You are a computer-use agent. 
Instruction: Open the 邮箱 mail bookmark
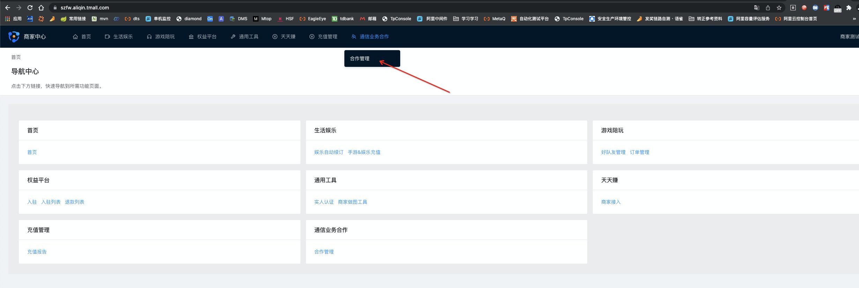click(x=368, y=19)
